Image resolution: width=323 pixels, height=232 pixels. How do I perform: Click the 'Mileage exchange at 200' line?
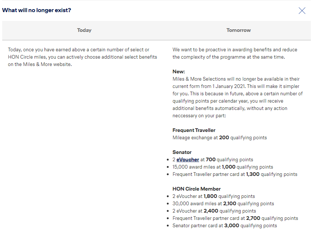[x=219, y=137]
